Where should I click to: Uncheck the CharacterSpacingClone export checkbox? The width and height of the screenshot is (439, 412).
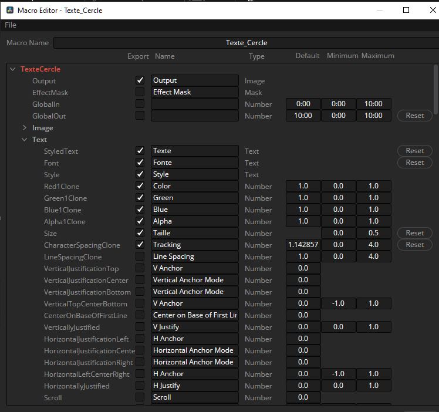[140, 245]
